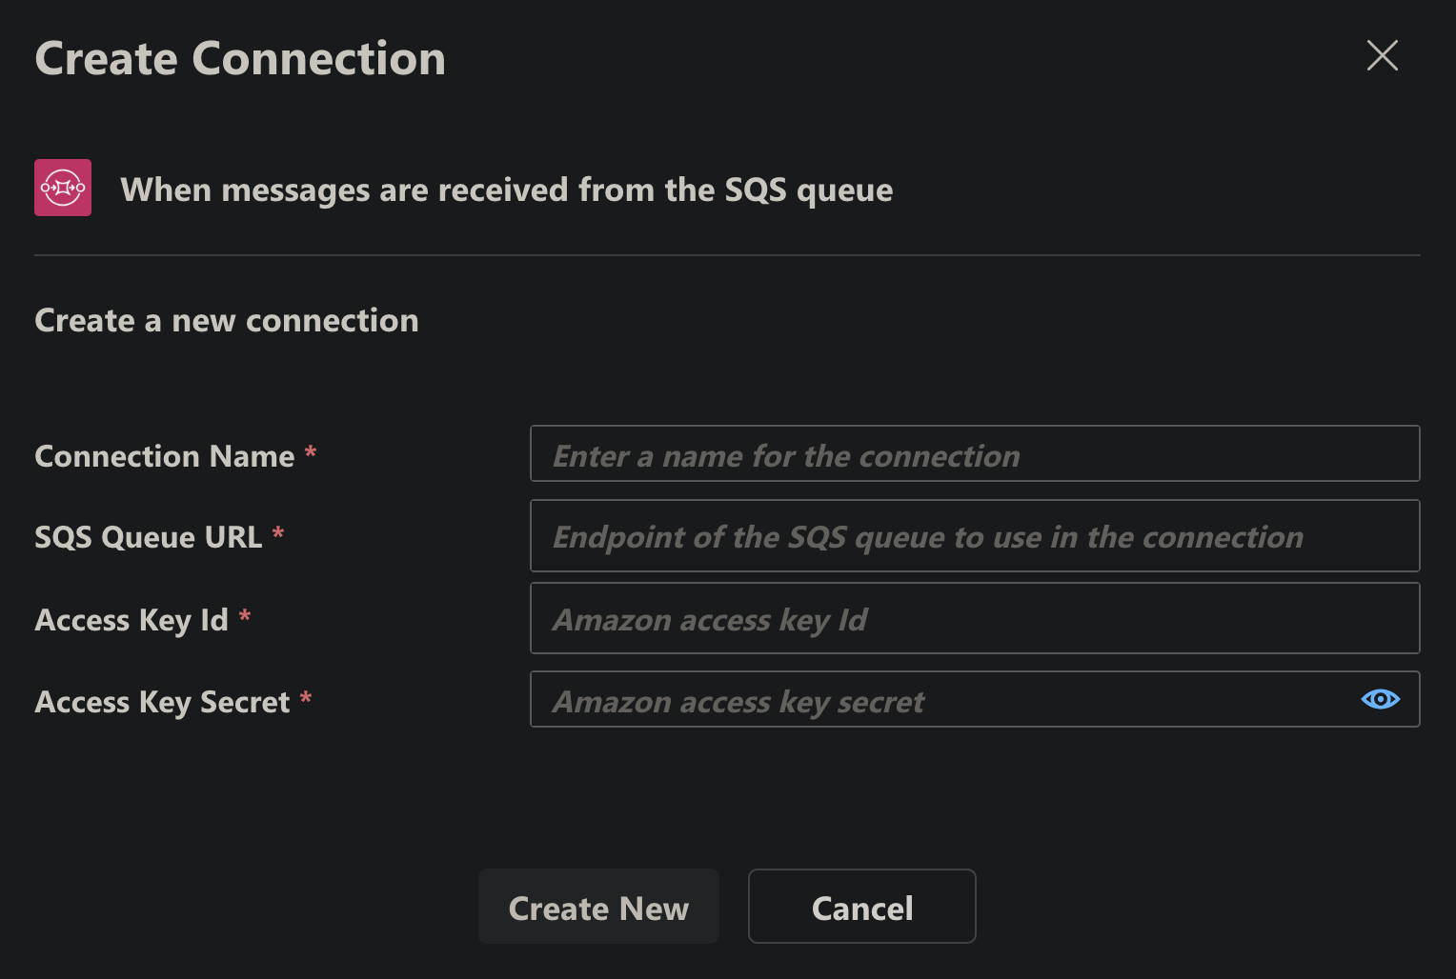The height and width of the screenshot is (979, 1456).
Task: Focus the Connection Name input field
Action: (974, 454)
